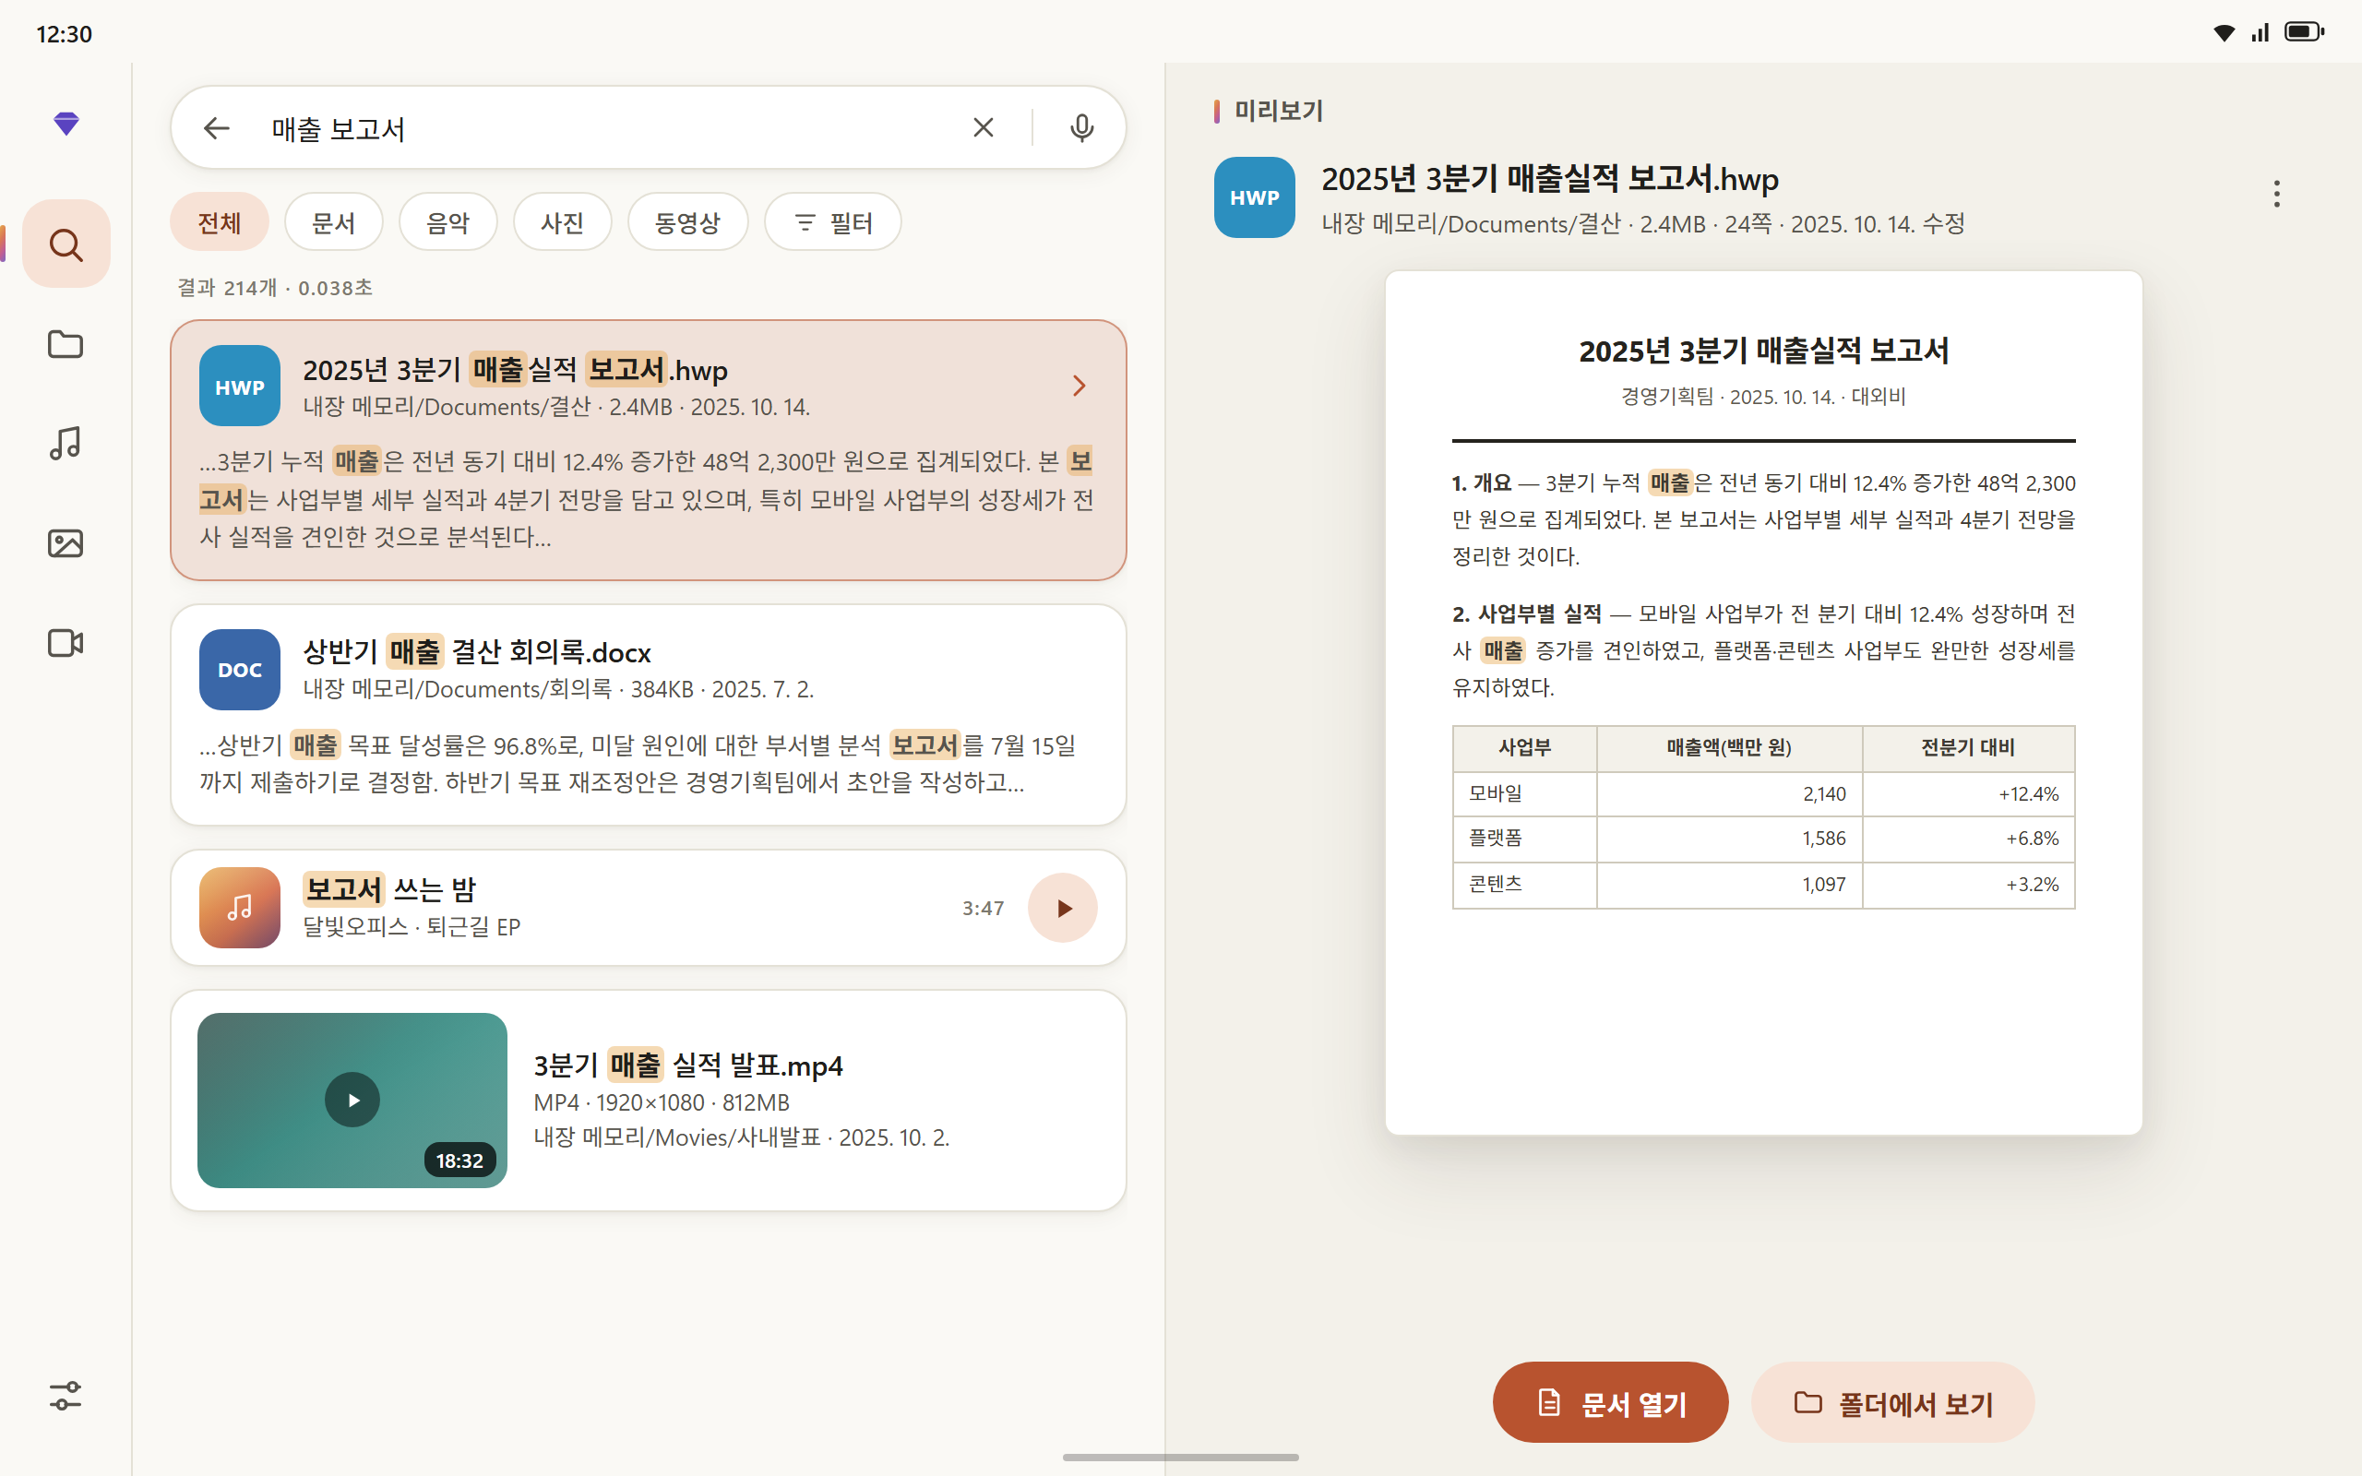Open the Photos section in sidebar
Screen dimensions: 2362x1476
point(66,542)
